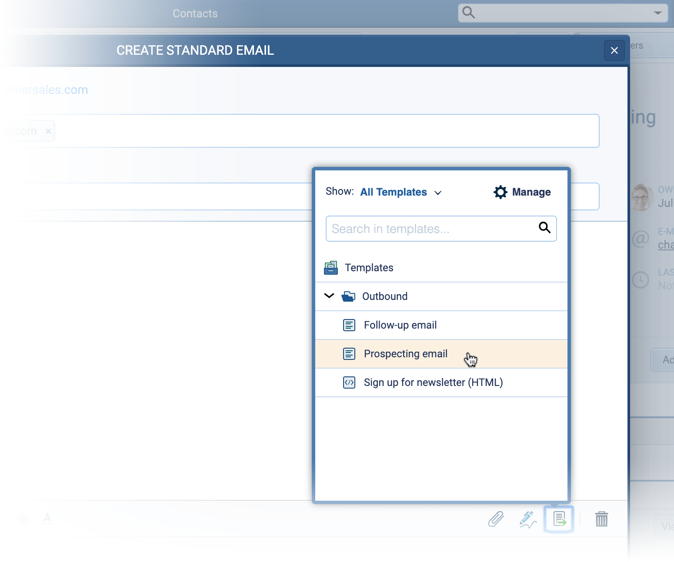Click the Templates drawer icon
This screenshot has height=562, width=674.
point(331,267)
